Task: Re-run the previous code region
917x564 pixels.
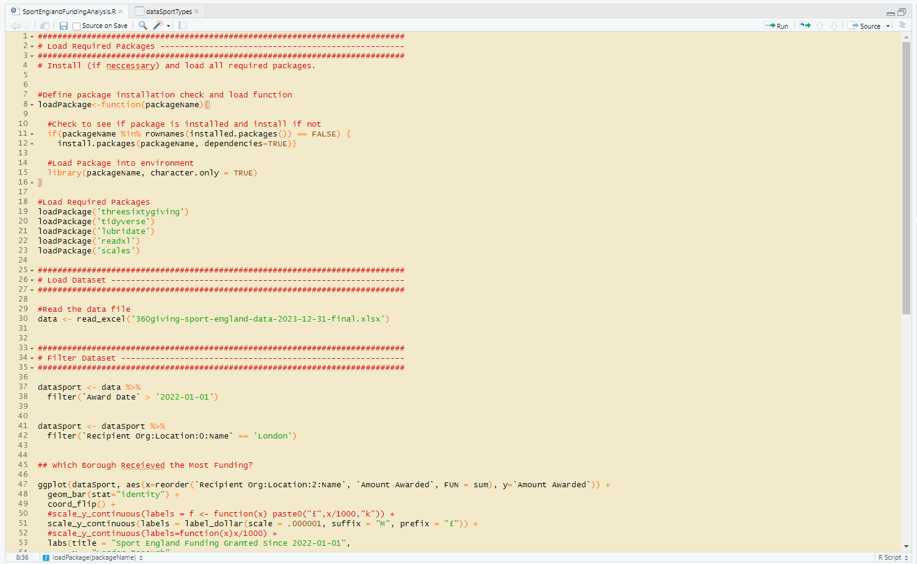Action: coord(804,26)
